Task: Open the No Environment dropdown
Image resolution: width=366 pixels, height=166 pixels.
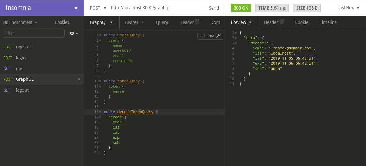Action: [20, 22]
